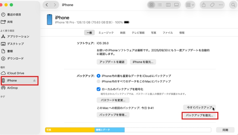
Task: Select the 一般 tab
Action: coord(89,33)
